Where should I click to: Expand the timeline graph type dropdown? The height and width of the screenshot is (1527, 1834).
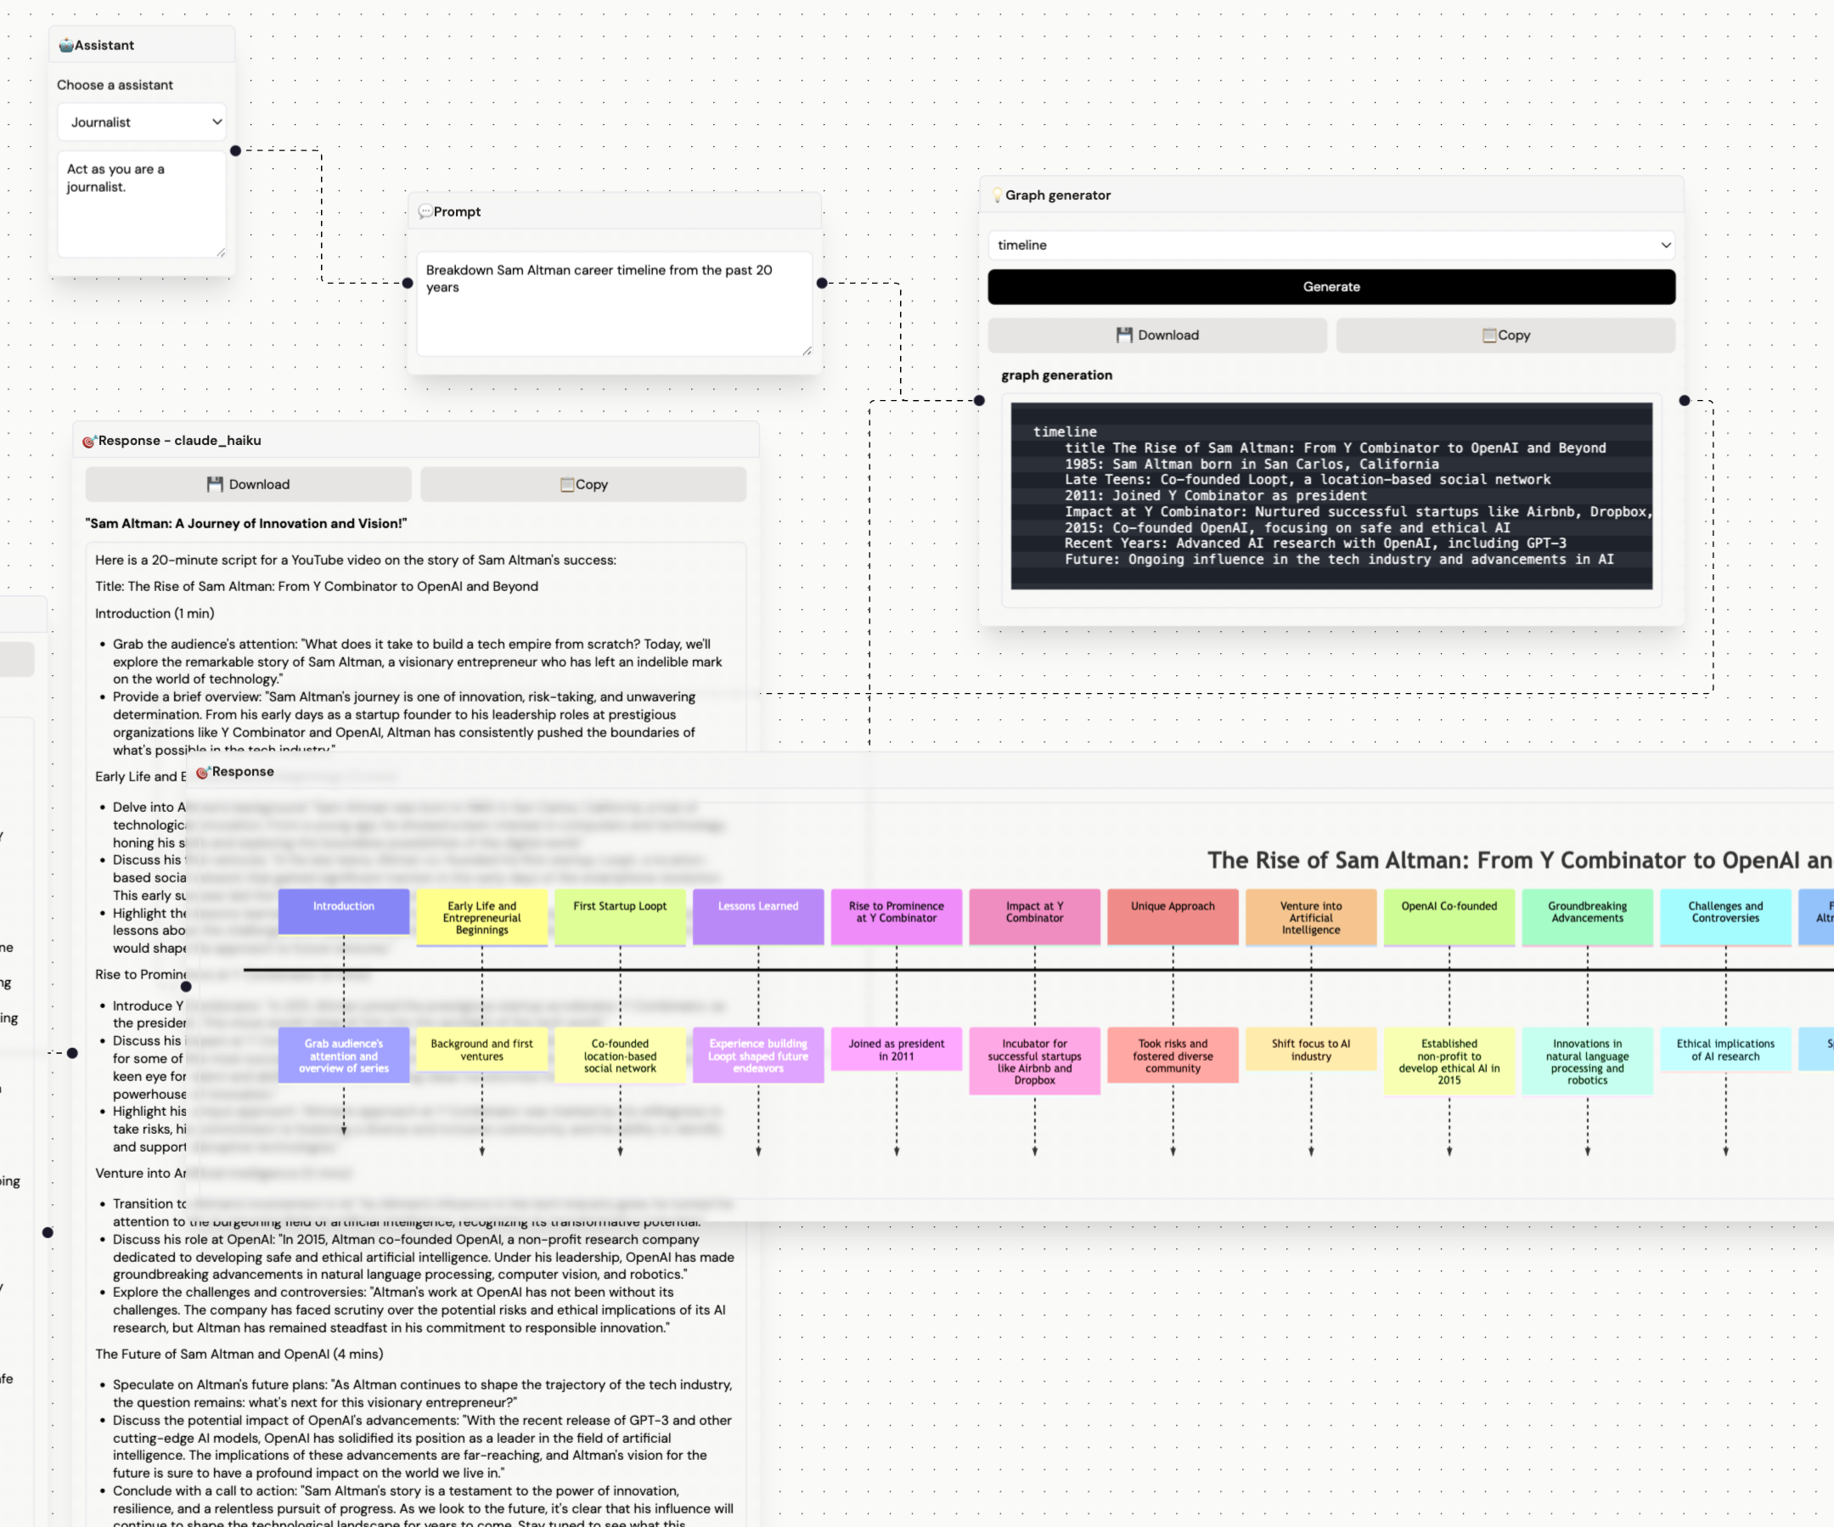click(1331, 245)
